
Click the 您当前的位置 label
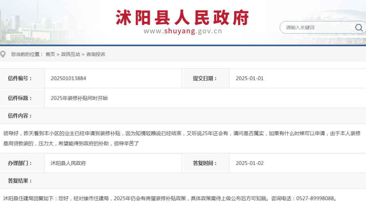27,54
